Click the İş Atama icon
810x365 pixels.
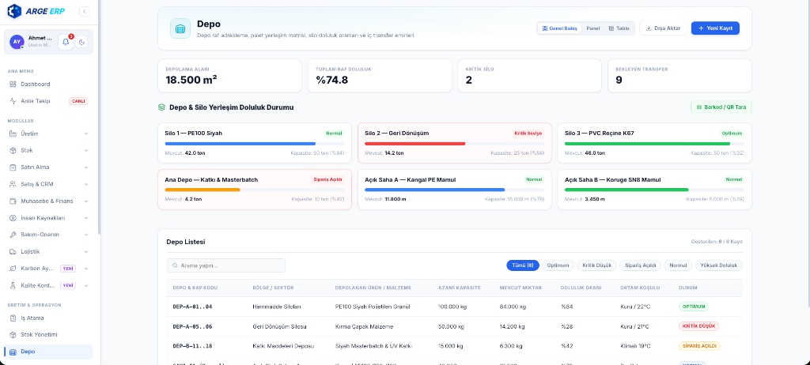13,318
